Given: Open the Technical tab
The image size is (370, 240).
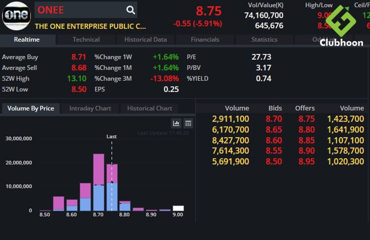Looking at the screenshot, I should [86, 39].
